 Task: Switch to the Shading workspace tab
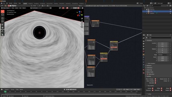(x=56, y=4)
